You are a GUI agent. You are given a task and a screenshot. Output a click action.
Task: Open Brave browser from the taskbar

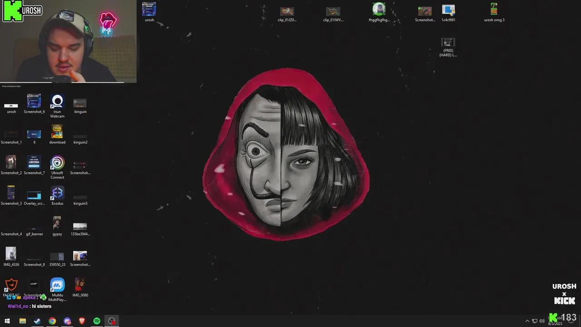click(x=82, y=321)
